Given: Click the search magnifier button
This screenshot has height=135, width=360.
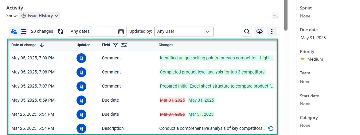Looking at the screenshot, I should tap(247, 31).
